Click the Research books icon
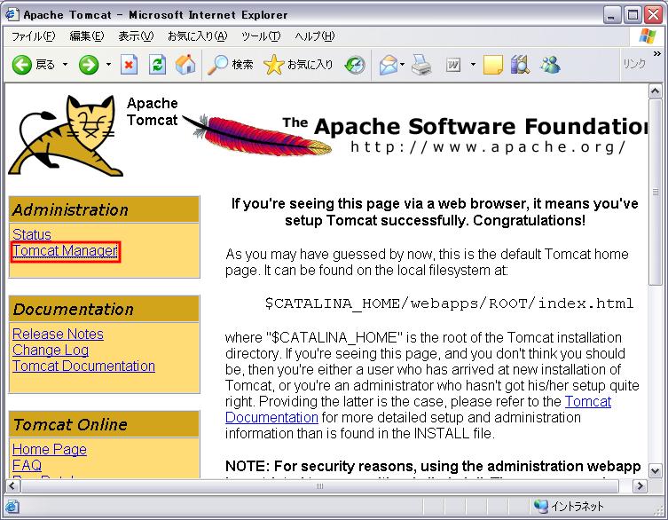Screen dimensions: 668x520 (x=520, y=65)
